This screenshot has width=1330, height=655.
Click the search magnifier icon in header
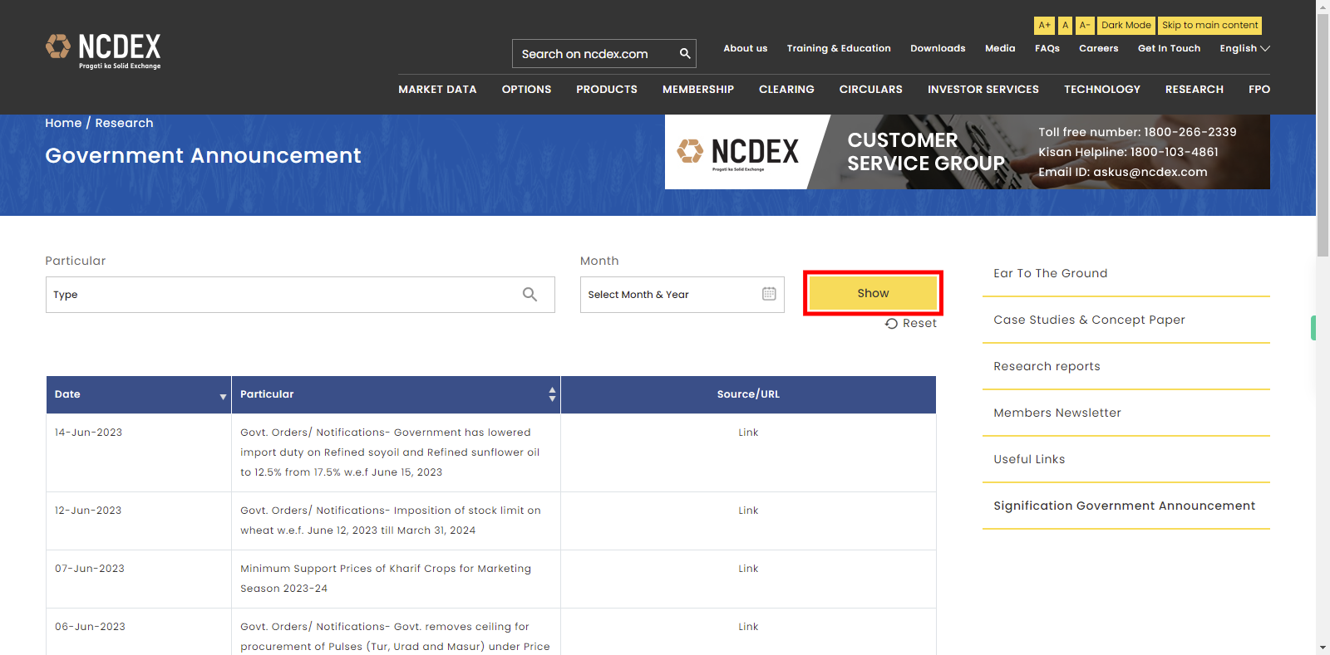coord(685,53)
